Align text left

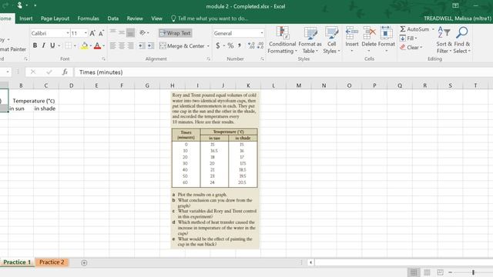tap(113, 46)
